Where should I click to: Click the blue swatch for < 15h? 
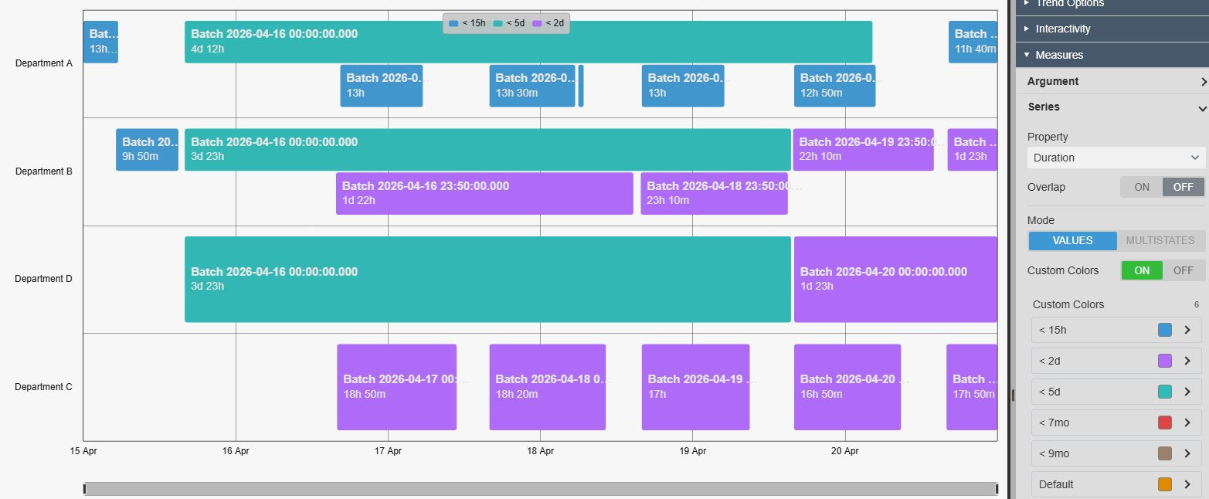pos(1165,330)
